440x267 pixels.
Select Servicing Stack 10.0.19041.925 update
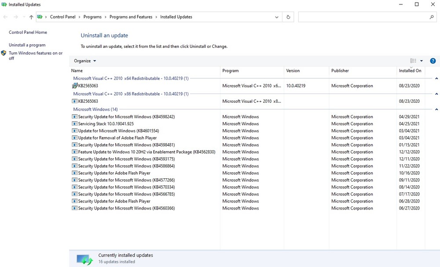[x=106, y=124]
